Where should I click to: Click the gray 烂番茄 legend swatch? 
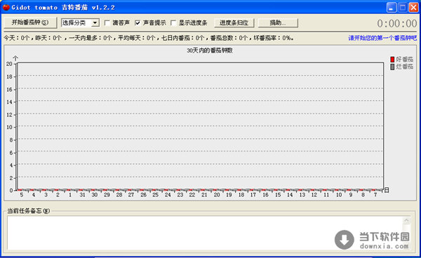392,67
